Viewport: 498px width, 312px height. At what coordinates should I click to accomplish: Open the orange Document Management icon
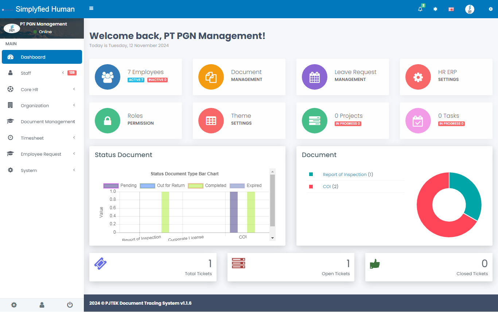pos(211,77)
